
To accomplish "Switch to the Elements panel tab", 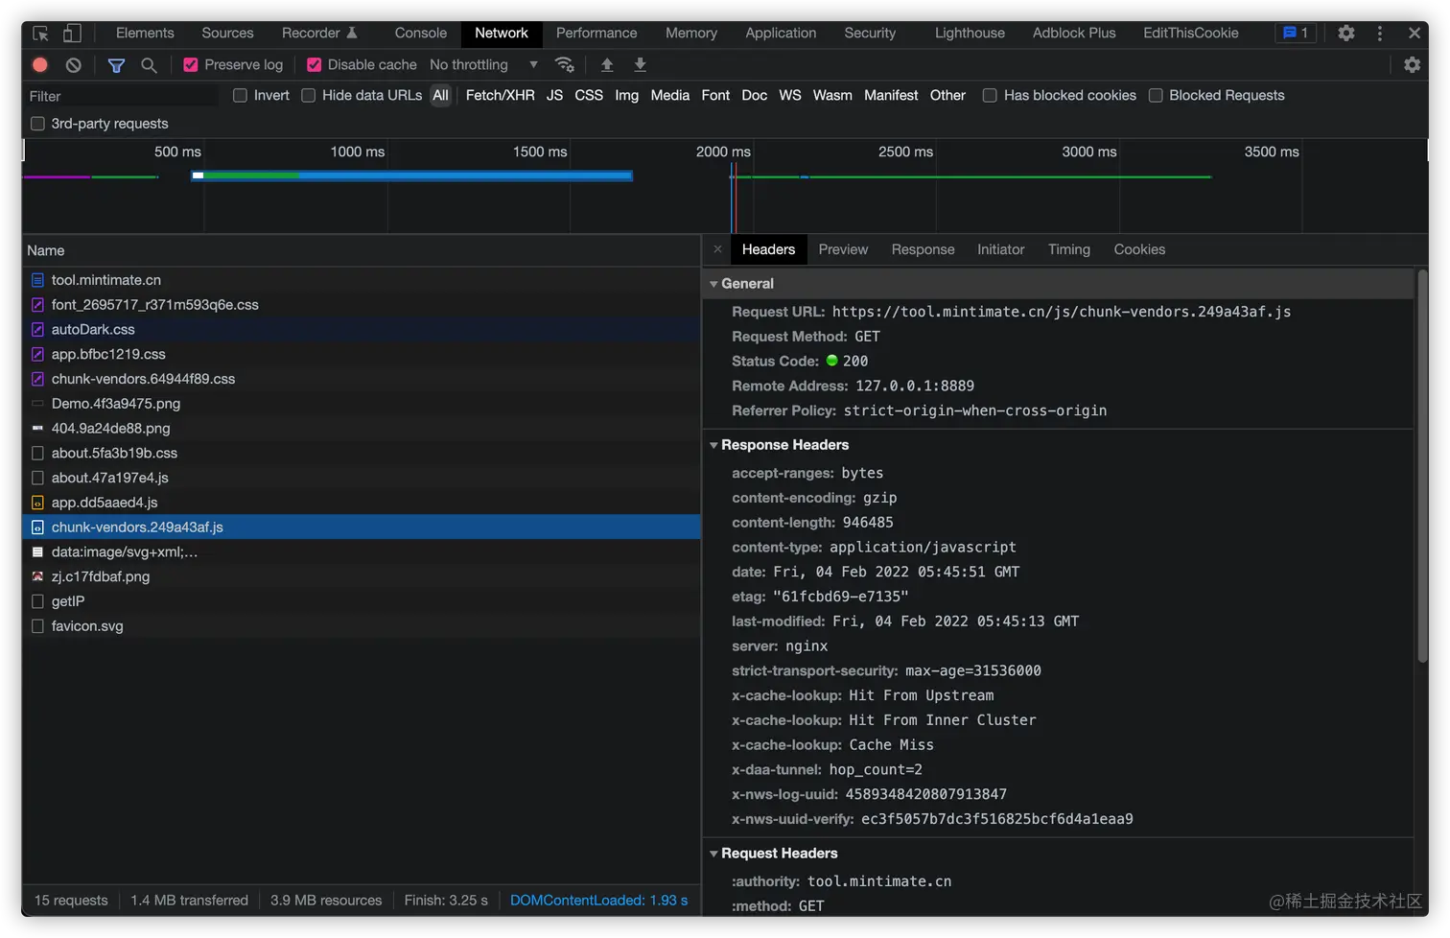I will tap(145, 34).
